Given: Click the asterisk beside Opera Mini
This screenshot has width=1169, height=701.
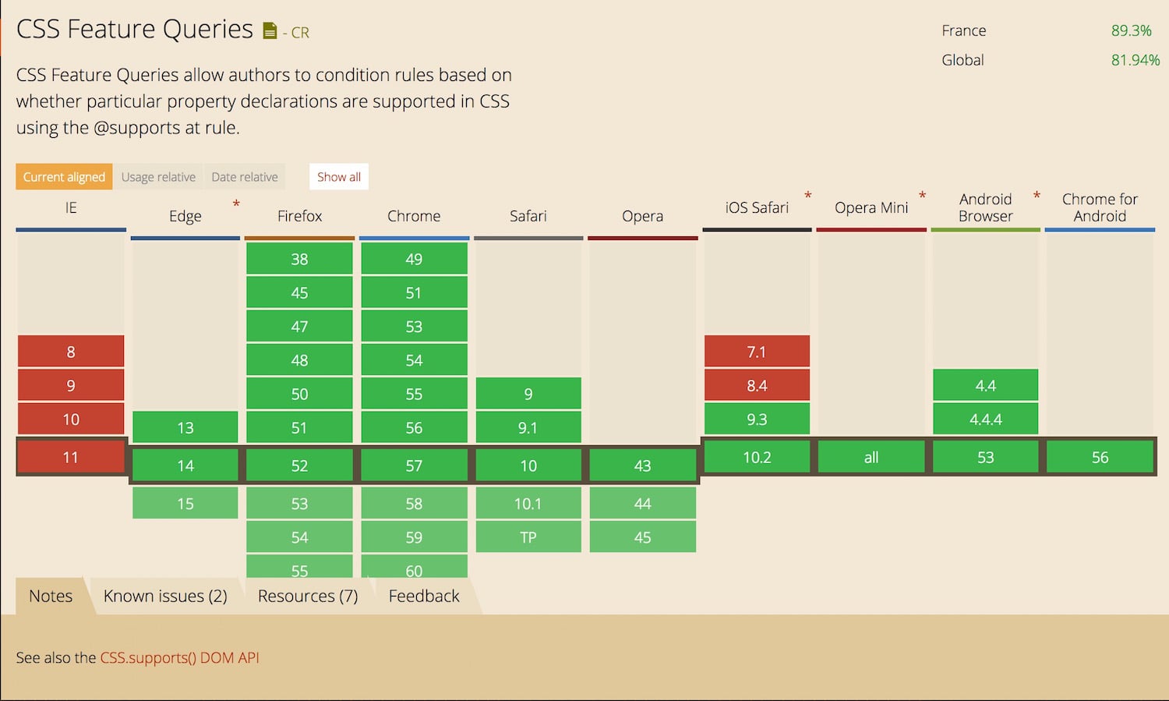Looking at the screenshot, I should tap(923, 195).
